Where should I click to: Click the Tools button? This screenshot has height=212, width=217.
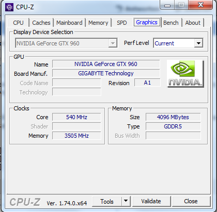click(107, 201)
